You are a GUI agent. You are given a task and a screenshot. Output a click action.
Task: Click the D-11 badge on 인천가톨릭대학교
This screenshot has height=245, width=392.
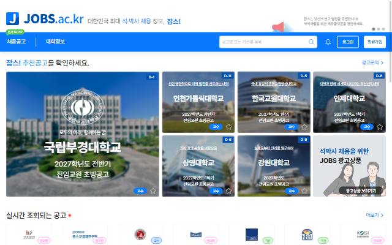[x=227, y=76]
